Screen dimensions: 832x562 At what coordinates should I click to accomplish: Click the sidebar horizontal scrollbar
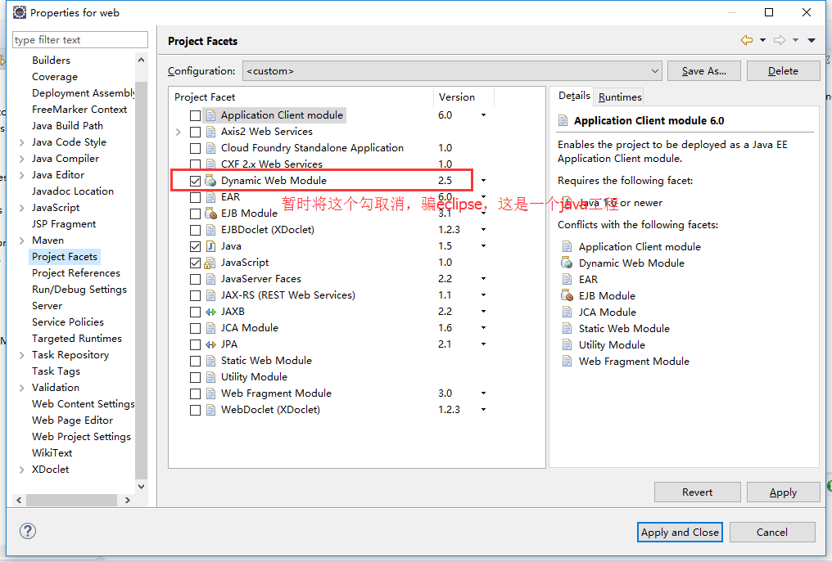point(71,500)
